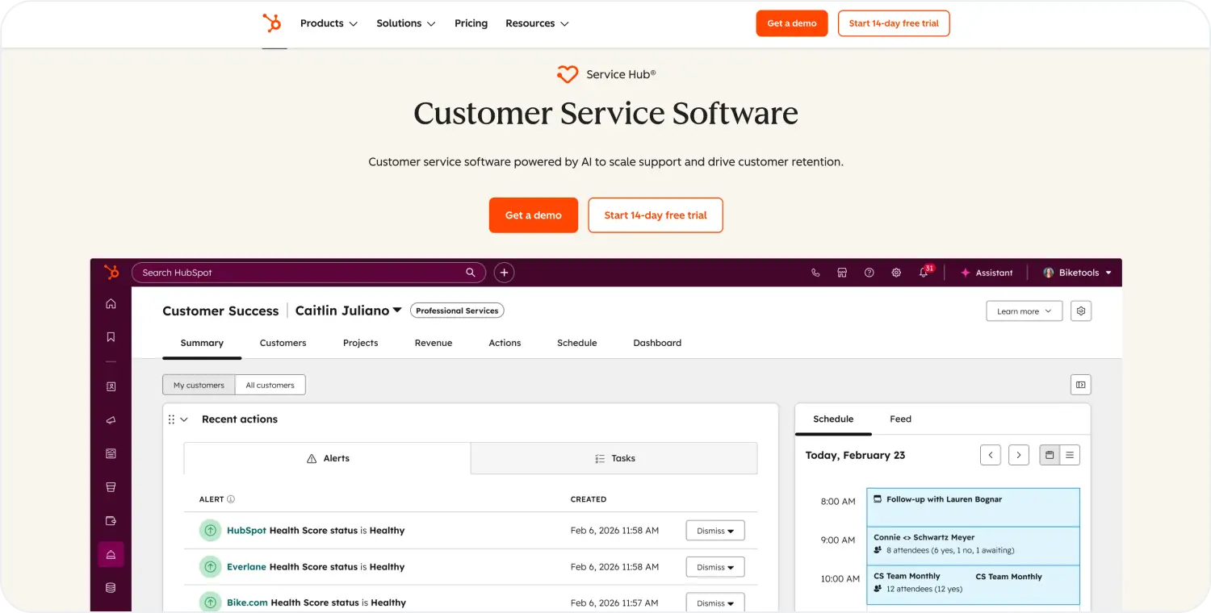1211x613 pixels.
Task: Open the phone calling icon in app bar
Action: click(x=815, y=273)
